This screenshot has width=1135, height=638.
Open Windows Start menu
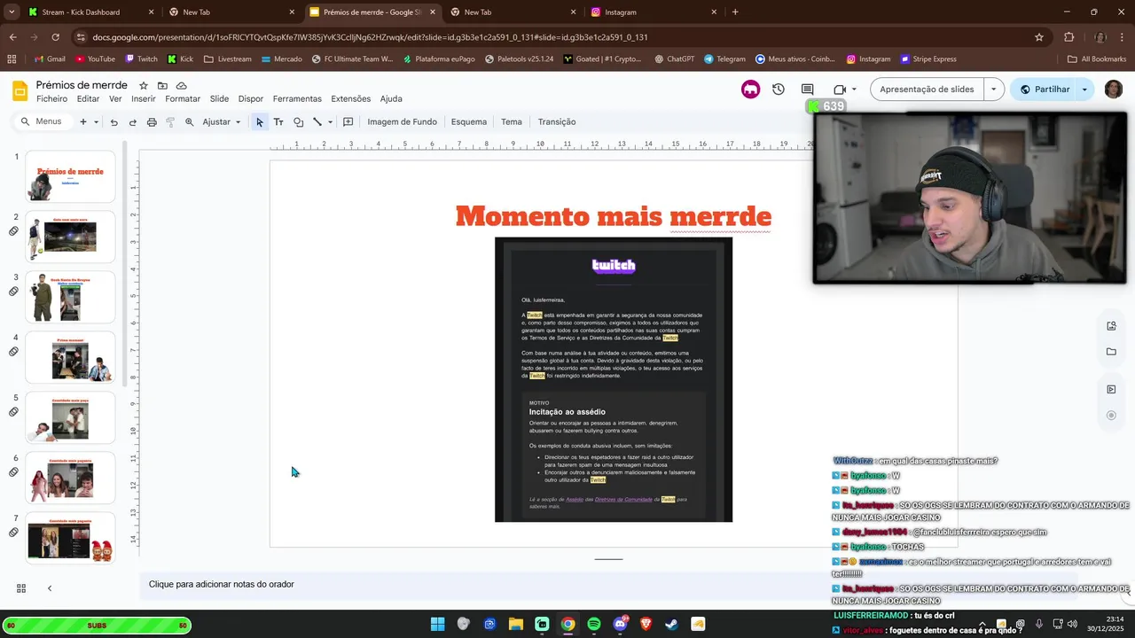(437, 624)
